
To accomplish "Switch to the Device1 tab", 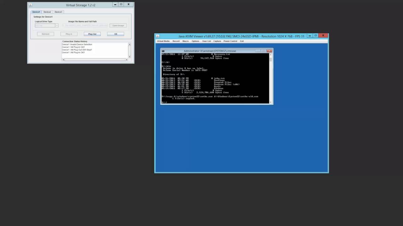I will click(36, 12).
